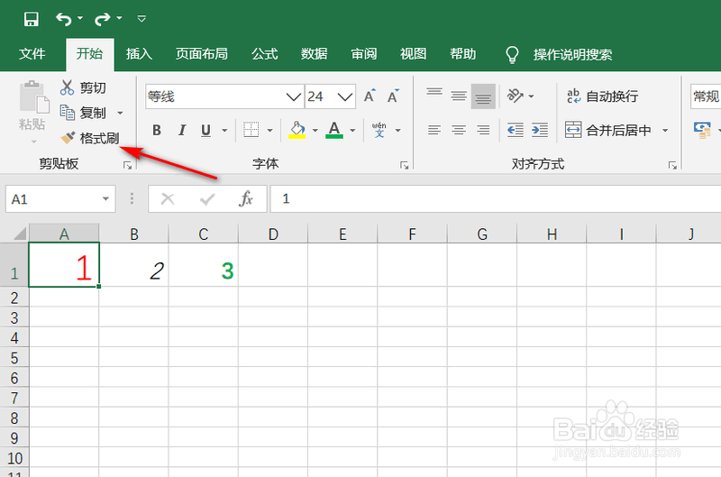The image size is (721, 477).
Task: Click the 粘贴 clipboard icon
Action: 33,97
